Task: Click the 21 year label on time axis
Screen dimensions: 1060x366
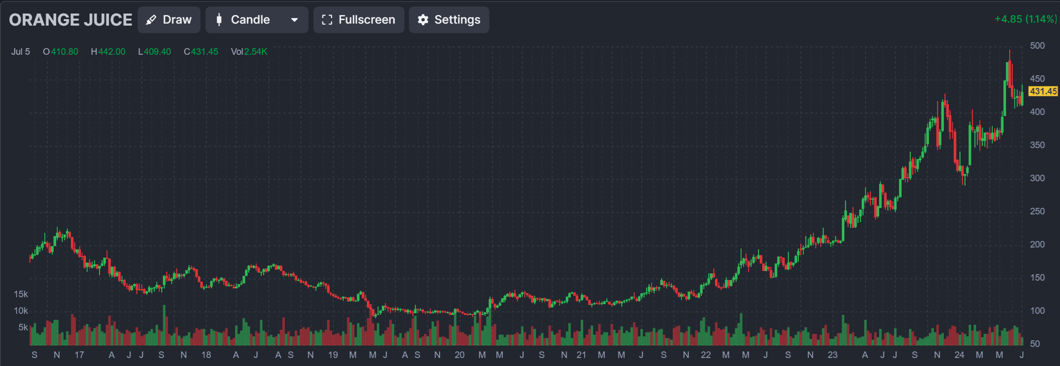Action: [x=581, y=355]
